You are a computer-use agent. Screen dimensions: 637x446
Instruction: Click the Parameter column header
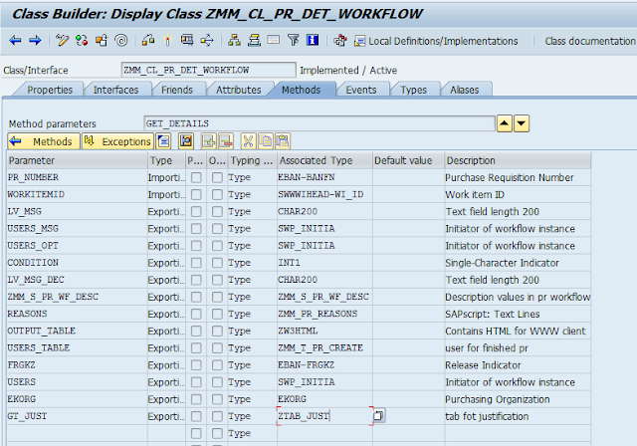(x=78, y=160)
